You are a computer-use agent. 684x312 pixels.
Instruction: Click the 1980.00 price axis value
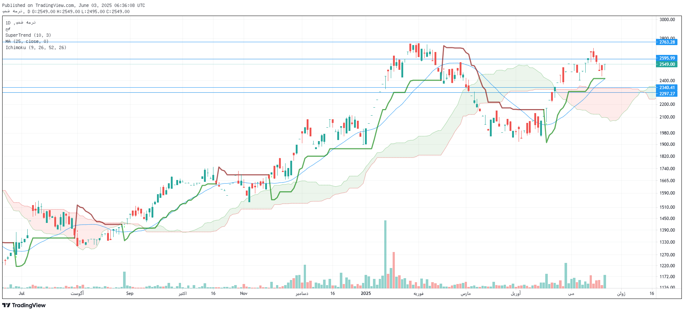pyautogui.click(x=667, y=133)
